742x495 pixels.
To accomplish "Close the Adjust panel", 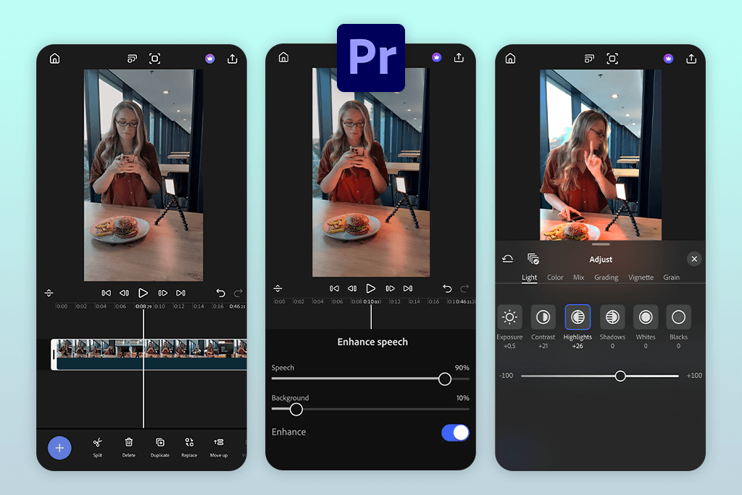I will [x=694, y=259].
